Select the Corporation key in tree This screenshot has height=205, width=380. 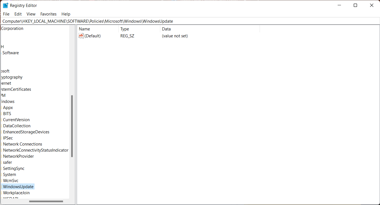point(12,28)
